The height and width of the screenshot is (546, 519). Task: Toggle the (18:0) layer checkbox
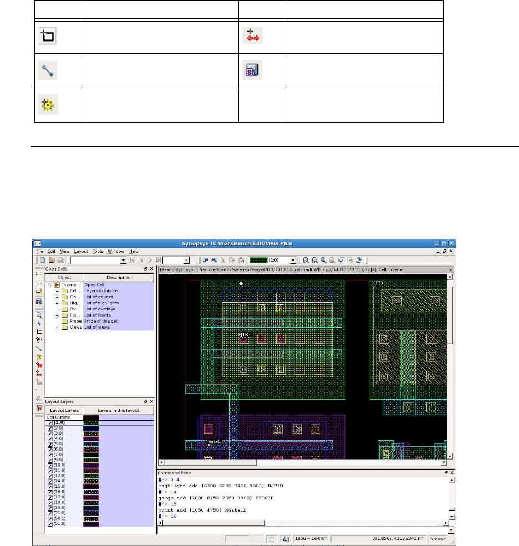click(x=50, y=502)
